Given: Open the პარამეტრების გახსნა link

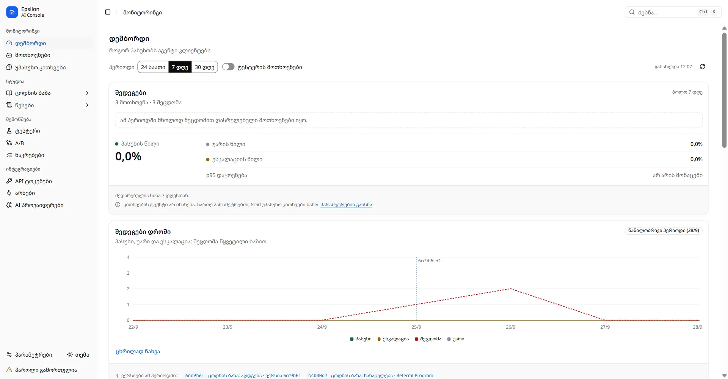Looking at the screenshot, I should click(346, 205).
